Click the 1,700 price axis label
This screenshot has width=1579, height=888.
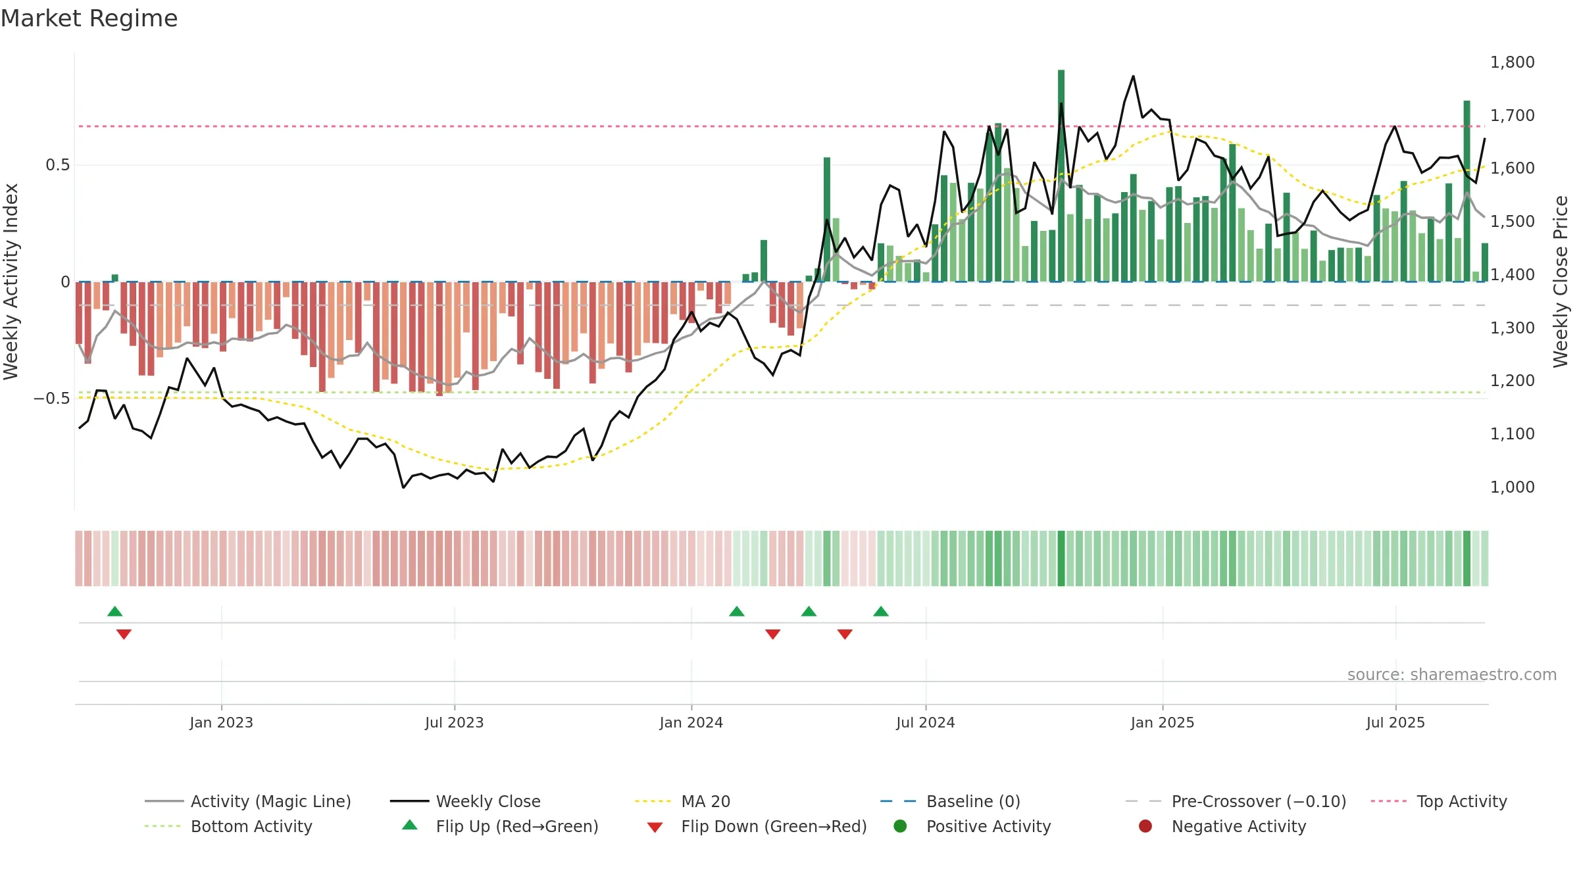tap(1513, 115)
